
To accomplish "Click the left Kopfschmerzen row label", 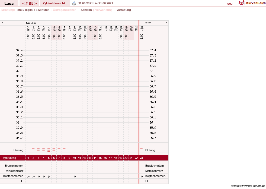I will tap(13, 176).
